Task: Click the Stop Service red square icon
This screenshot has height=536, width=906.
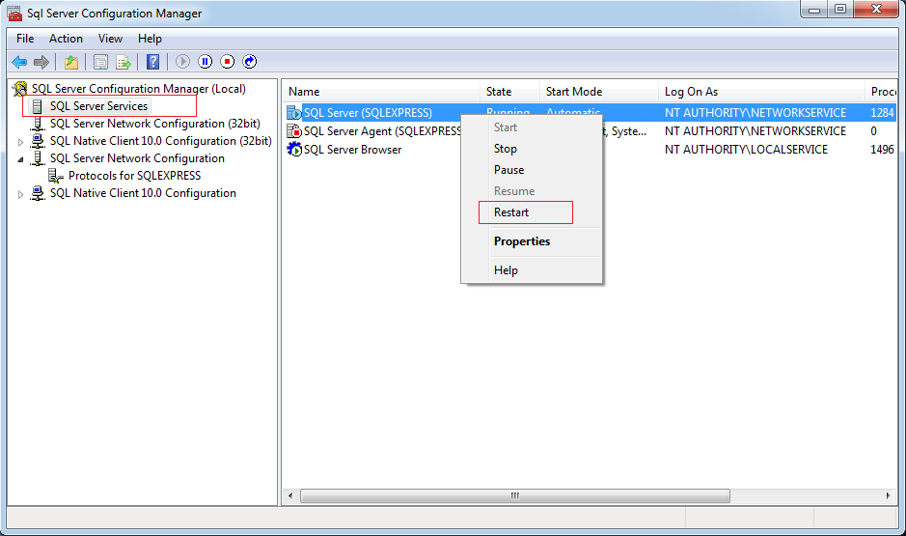Action: (x=227, y=61)
